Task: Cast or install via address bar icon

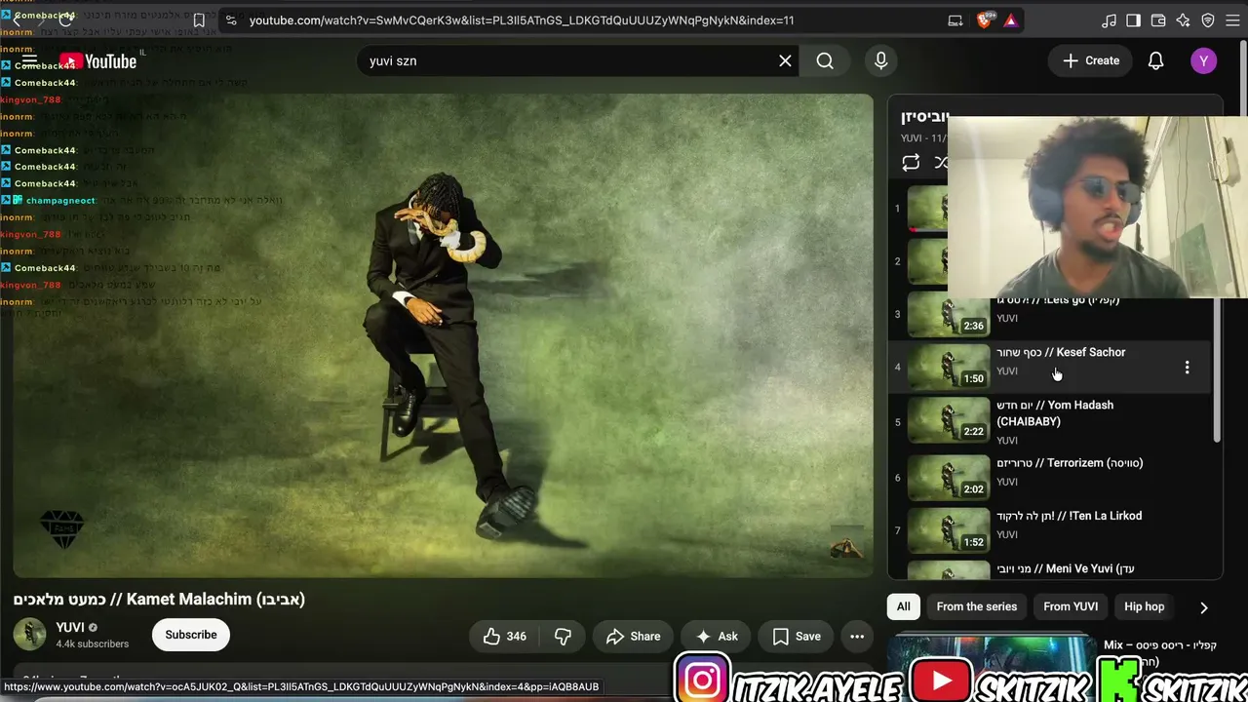Action: point(955,20)
